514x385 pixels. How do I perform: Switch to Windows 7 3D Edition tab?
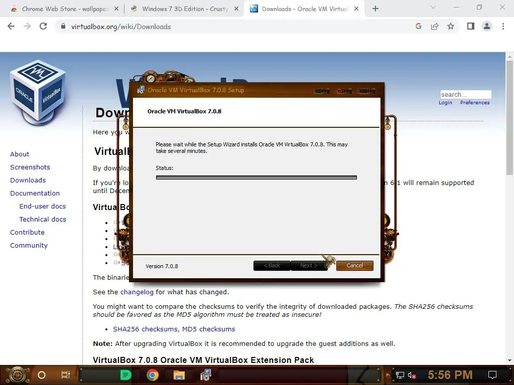[185, 9]
